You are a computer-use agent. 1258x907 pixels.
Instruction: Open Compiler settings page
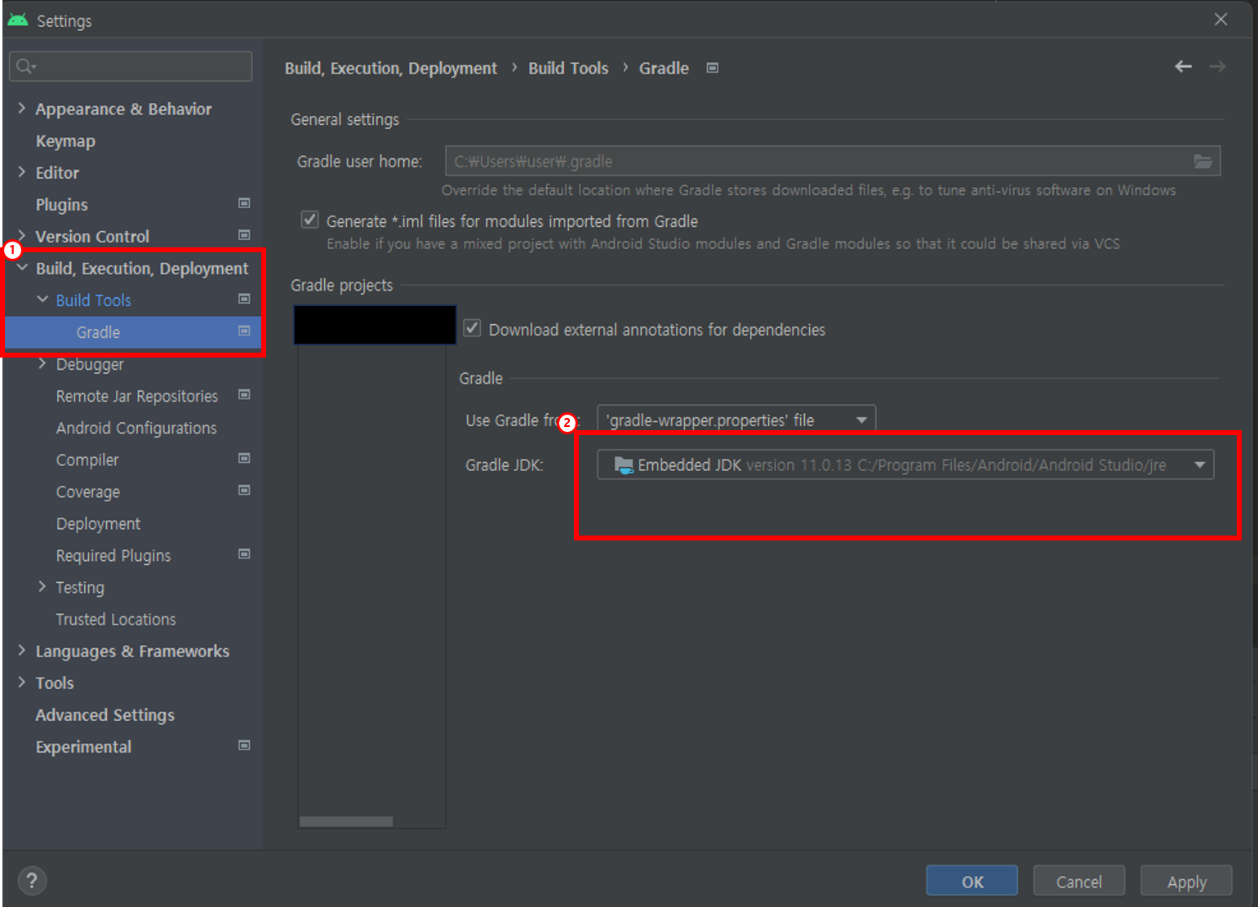click(x=87, y=460)
